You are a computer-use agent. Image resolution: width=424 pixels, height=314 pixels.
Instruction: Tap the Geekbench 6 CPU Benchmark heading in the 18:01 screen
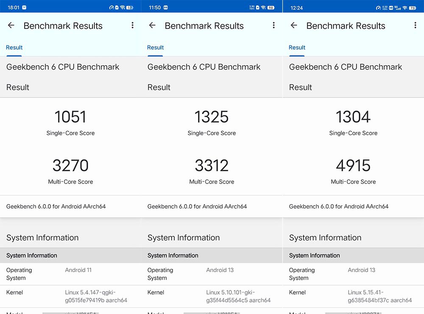click(x=63, y=67)
